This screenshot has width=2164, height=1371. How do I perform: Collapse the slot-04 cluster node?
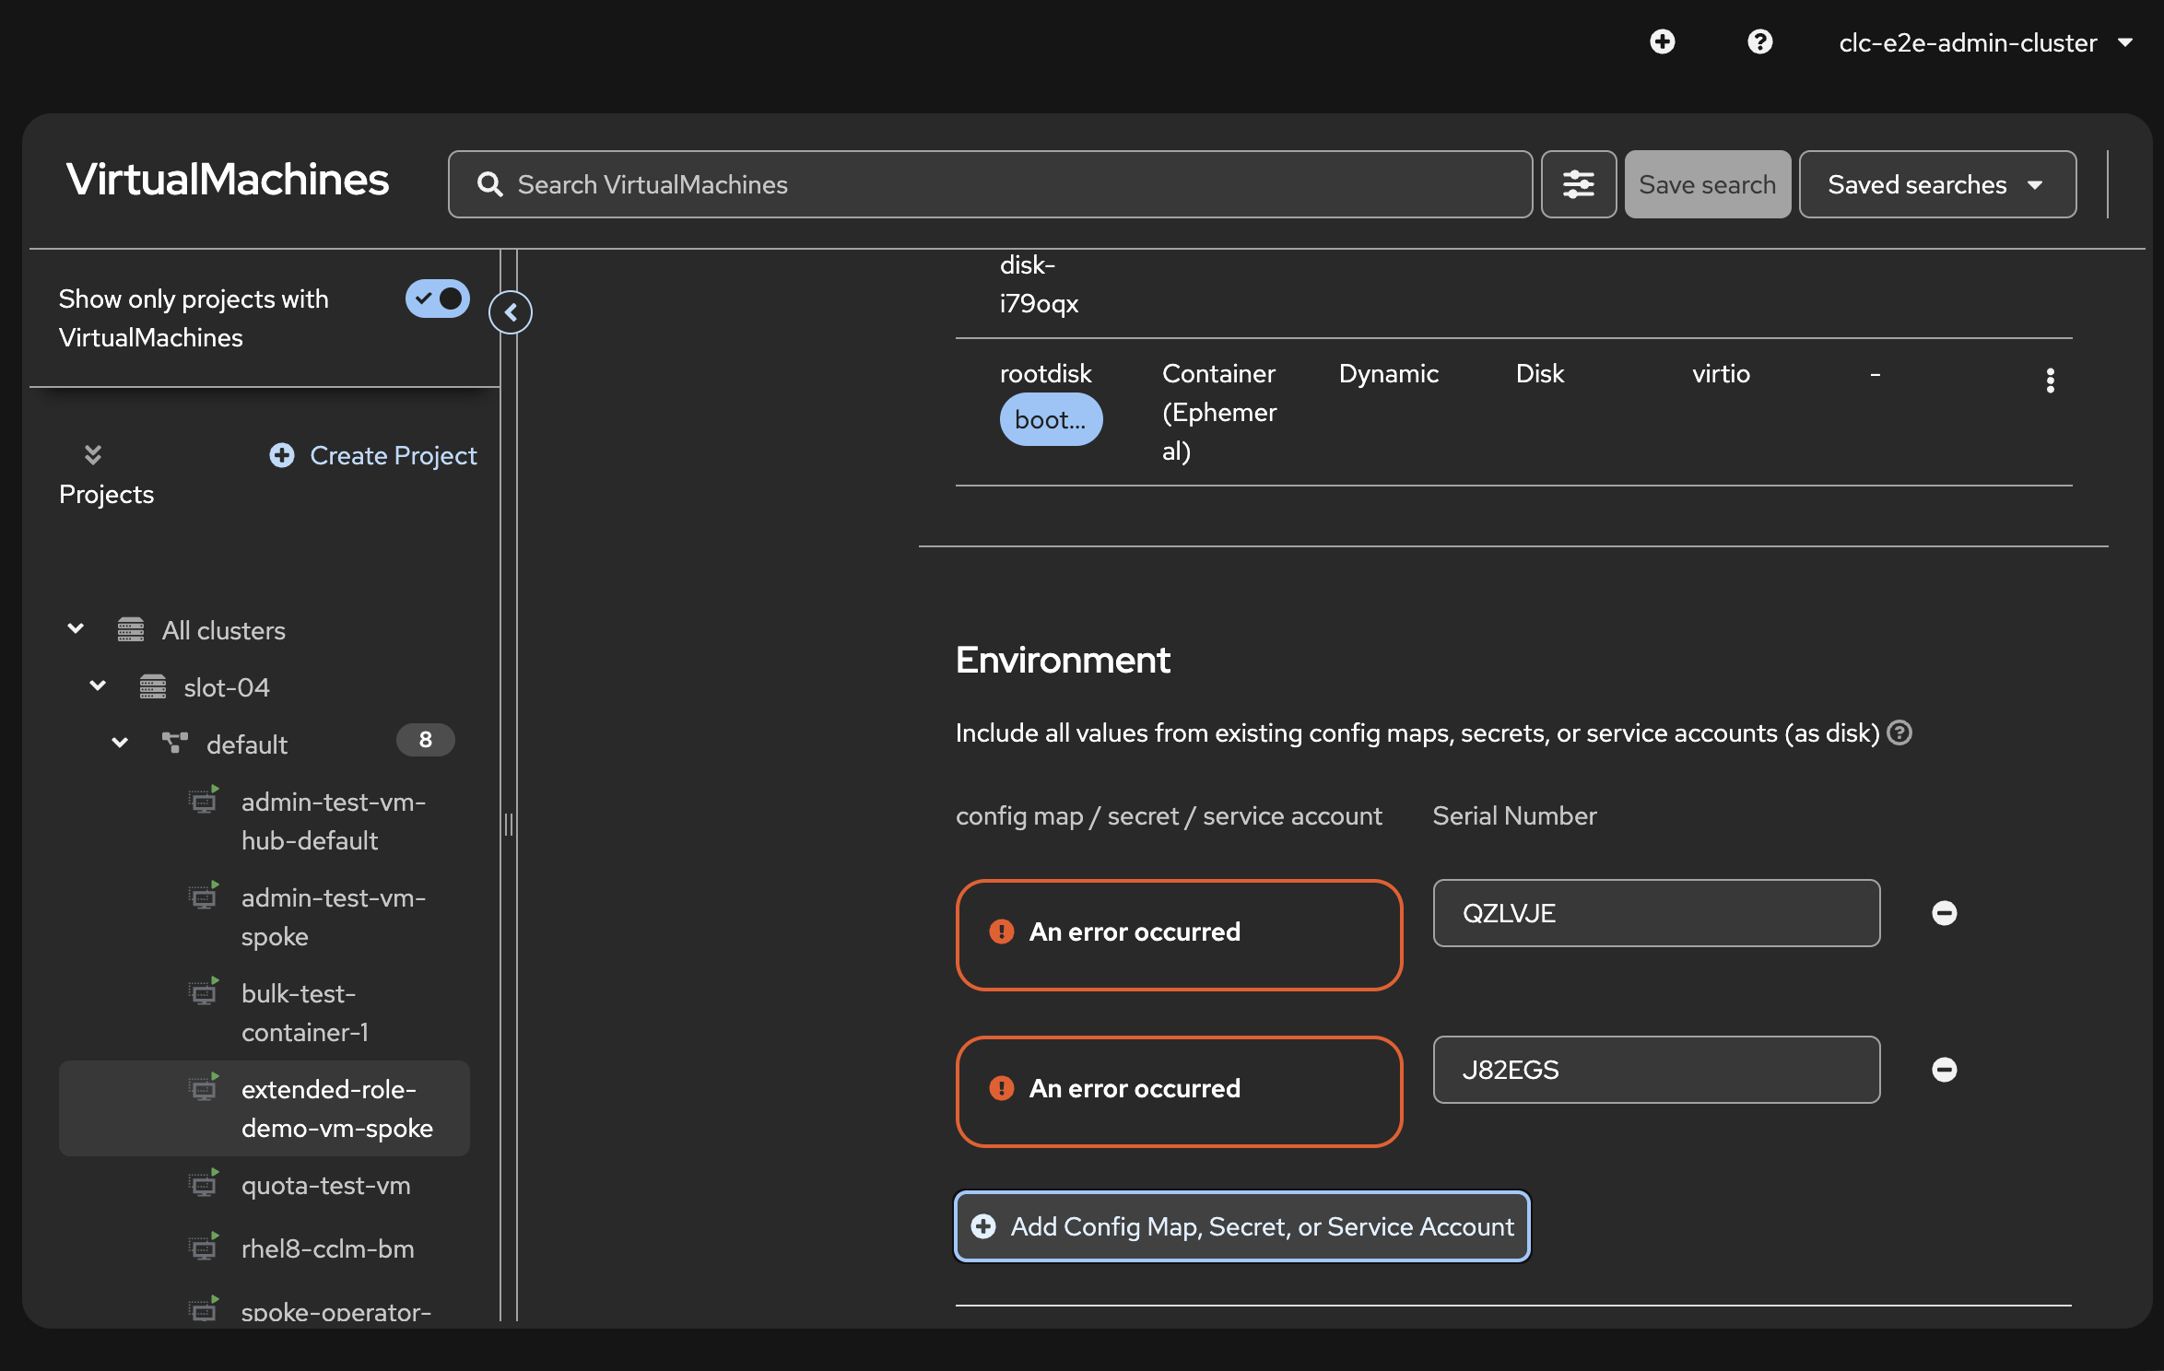(99, 686)
